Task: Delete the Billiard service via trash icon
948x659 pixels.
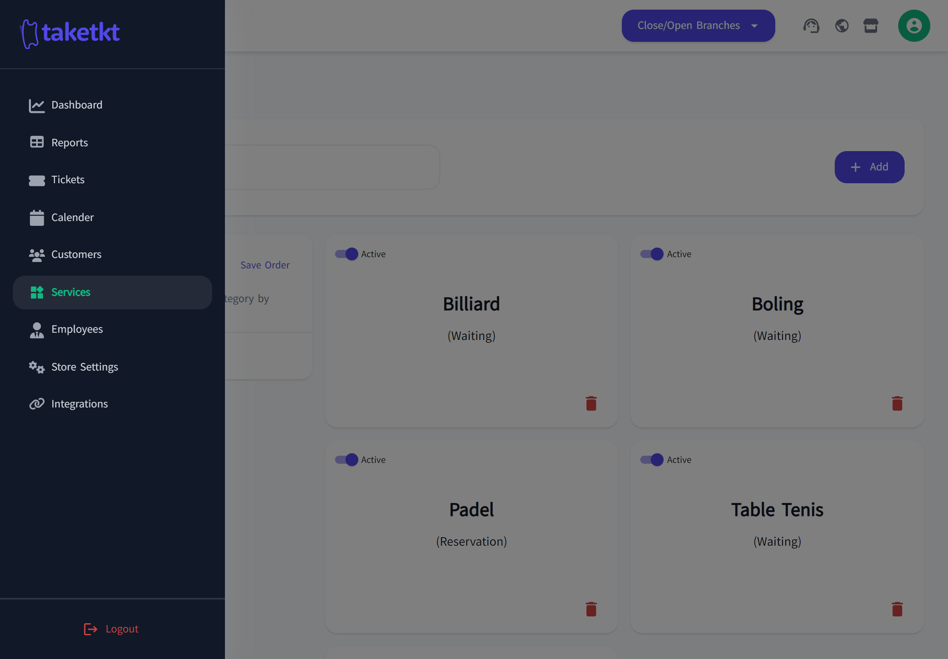Action: click(x=591, y=403)
